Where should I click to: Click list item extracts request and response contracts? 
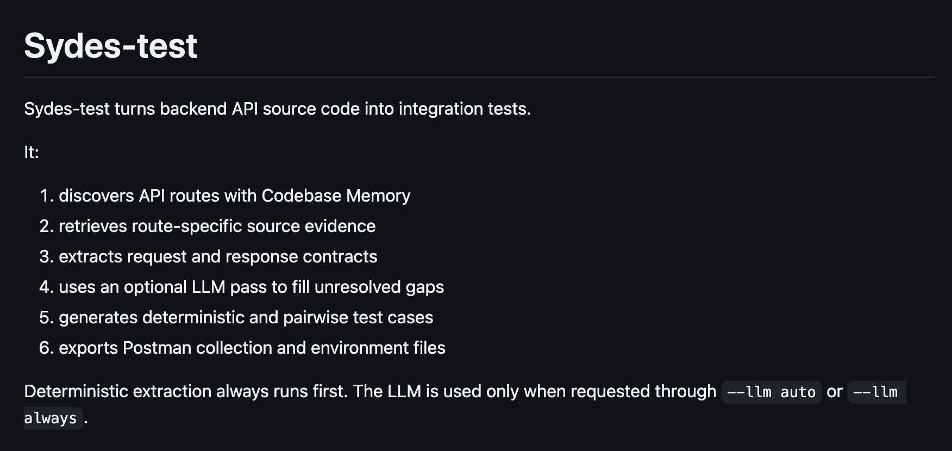[x=218, y=256]
